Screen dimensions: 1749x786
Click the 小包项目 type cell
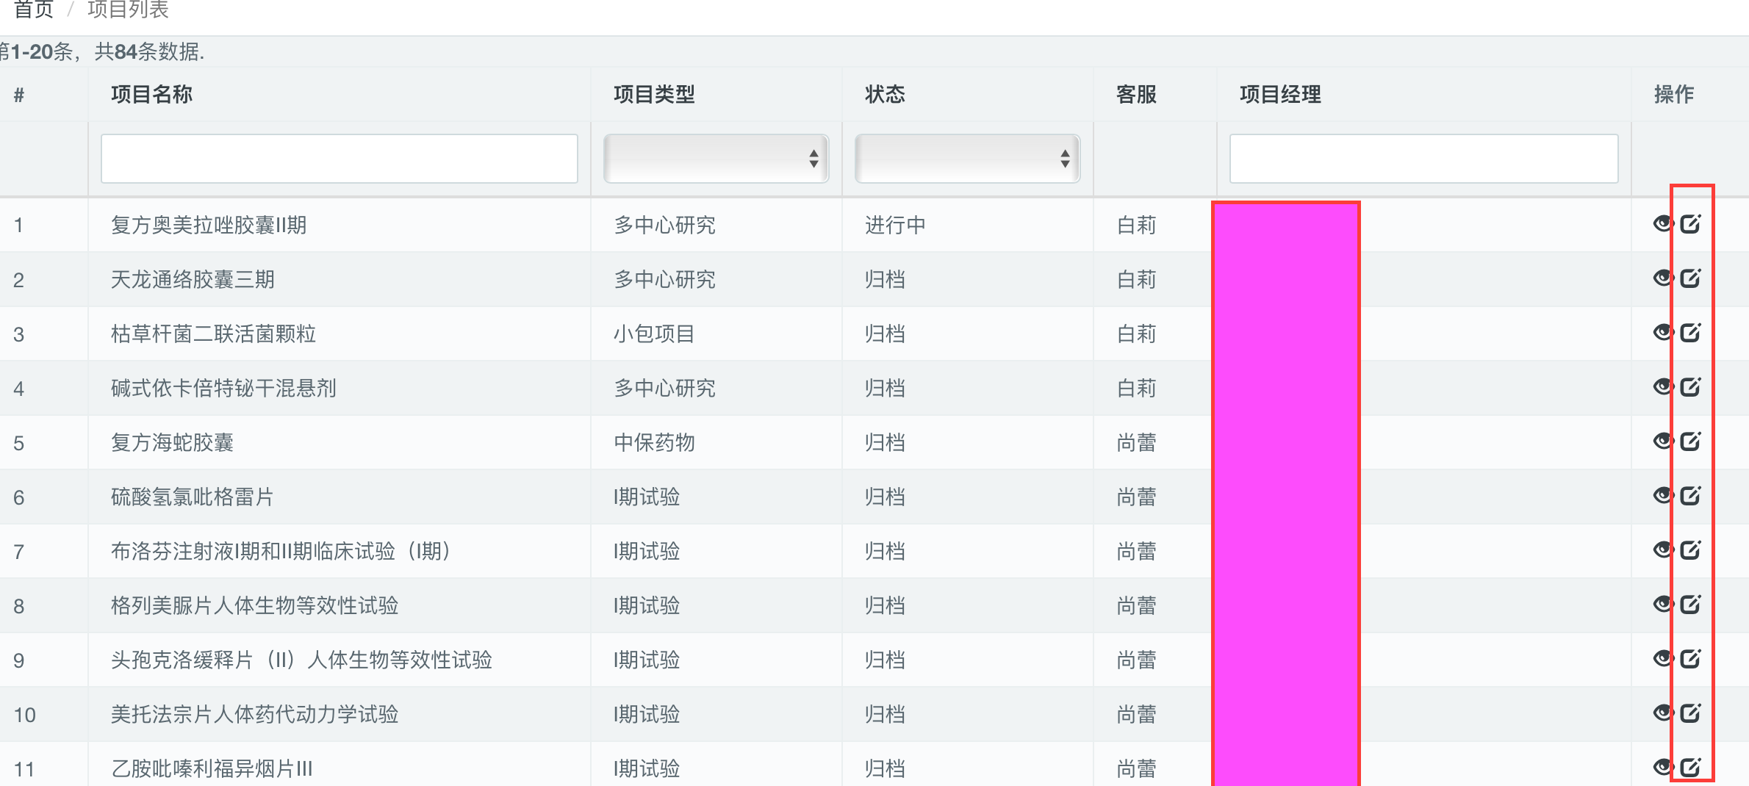click(654, 333)
